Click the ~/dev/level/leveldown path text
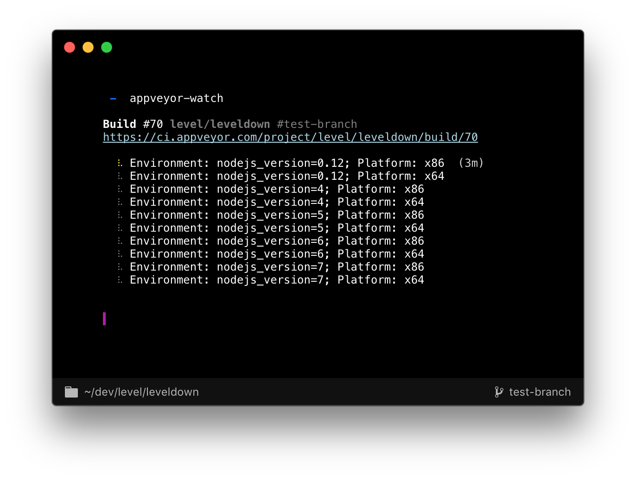Viewport: 636px width, 480px height. (141, 392)
